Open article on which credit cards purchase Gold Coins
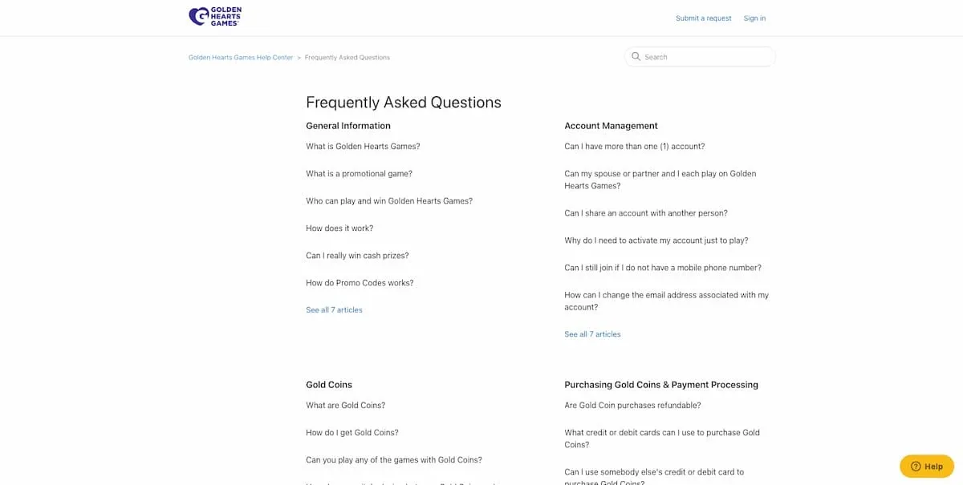 point(662,438)
